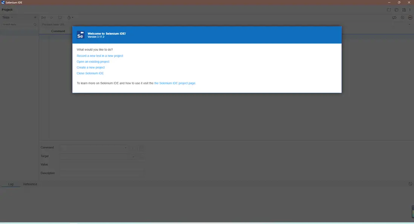Run the current test
This screenshot has width=414, height=224.
pos(51,17)
